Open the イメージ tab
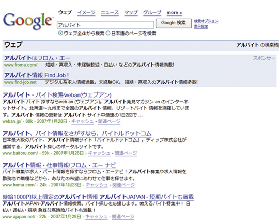This screenshot has height=221, width=279. click(x=86, y=13)
